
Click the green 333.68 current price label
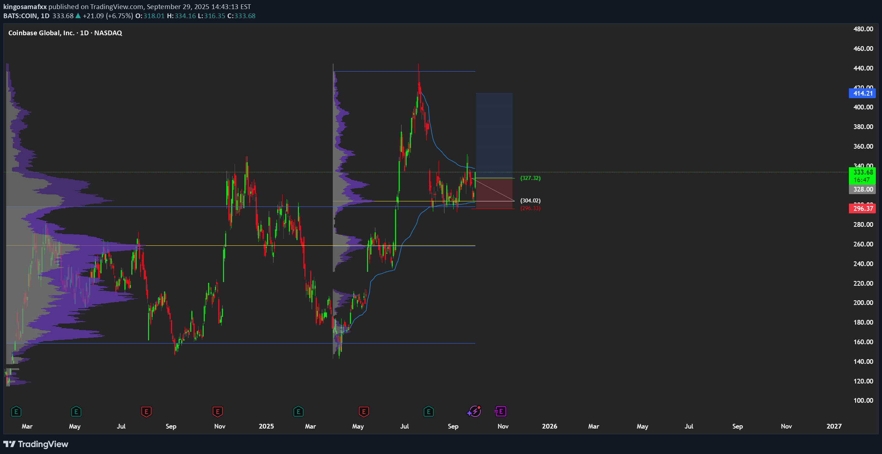tap(862, 172)
